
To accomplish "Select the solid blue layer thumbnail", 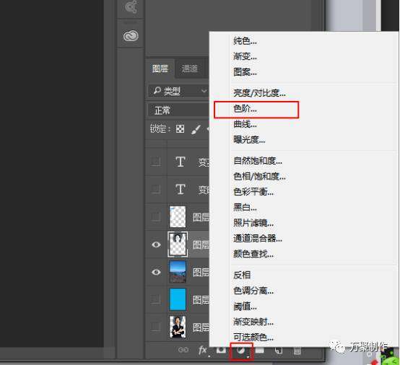I will [x=178, y=299].
